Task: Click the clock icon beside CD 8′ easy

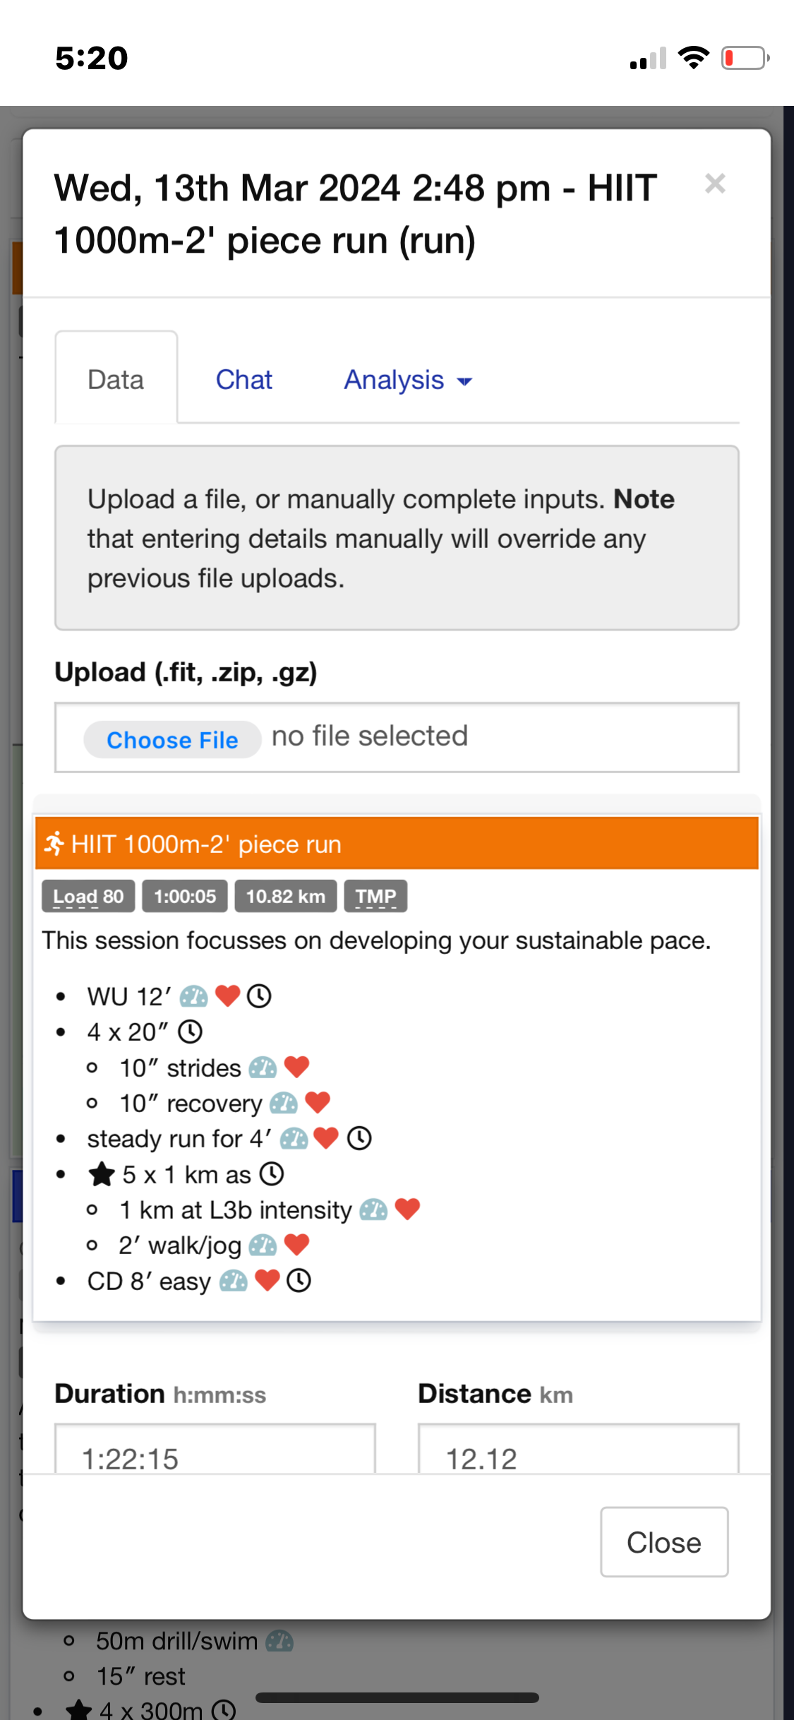Action: pos(299,1281)
